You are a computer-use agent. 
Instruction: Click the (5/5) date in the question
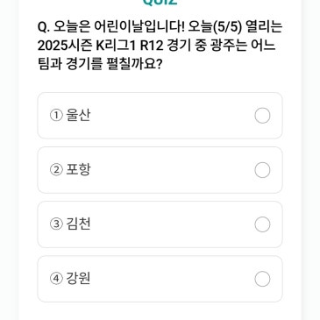click(x=227, y=27)
